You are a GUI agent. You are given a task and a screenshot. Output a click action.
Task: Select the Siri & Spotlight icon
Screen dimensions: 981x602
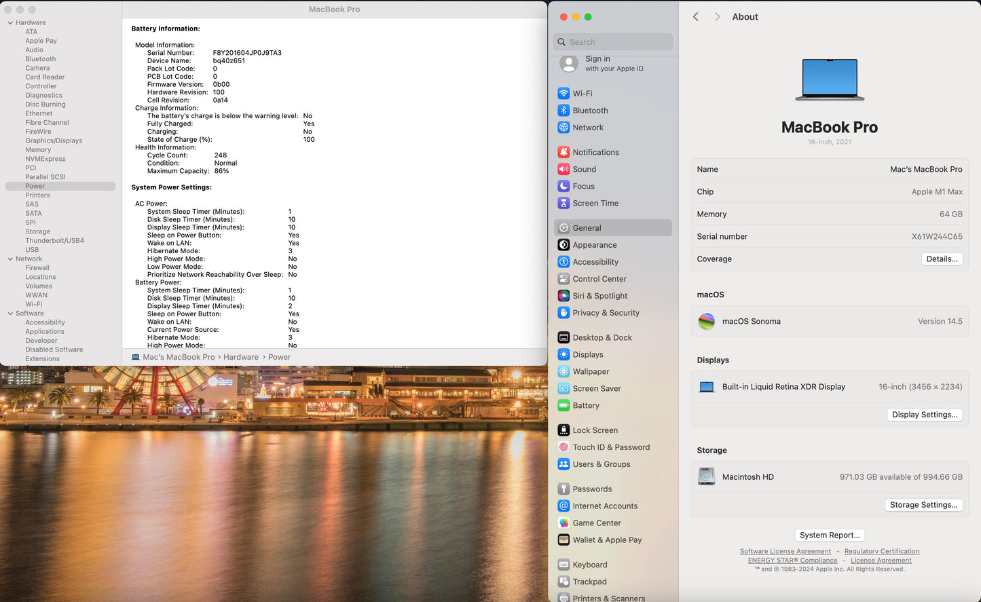pyautogui.click(x=563, y=296)
